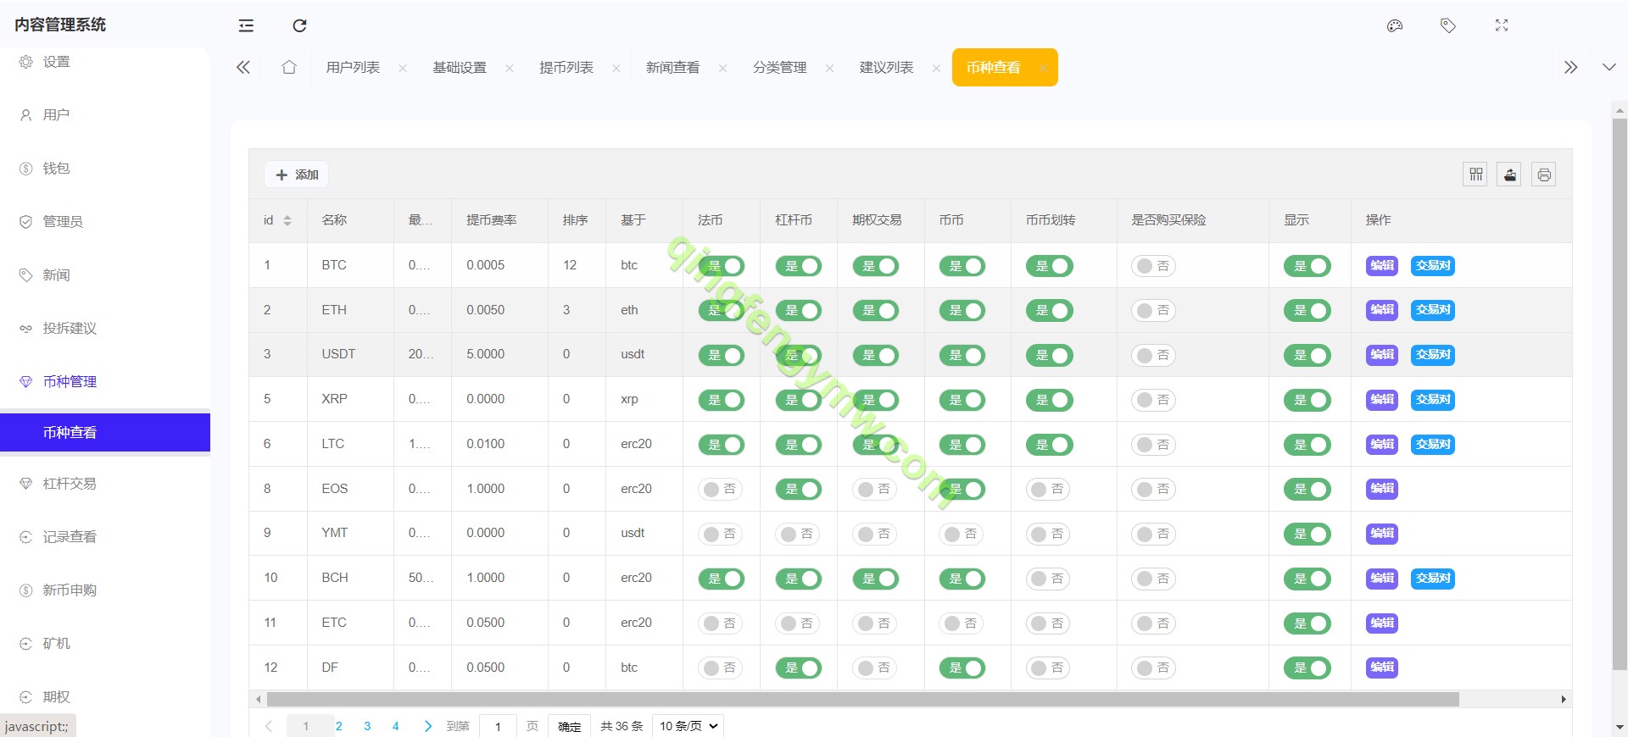Viewport: 1628px width, 737px height.
Task: Click the 添加 button
Action: point(297,175)
